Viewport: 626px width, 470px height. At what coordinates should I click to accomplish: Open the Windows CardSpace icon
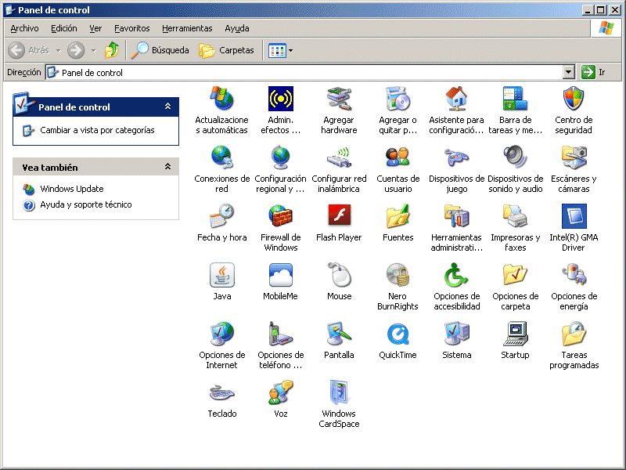point(339,392)
